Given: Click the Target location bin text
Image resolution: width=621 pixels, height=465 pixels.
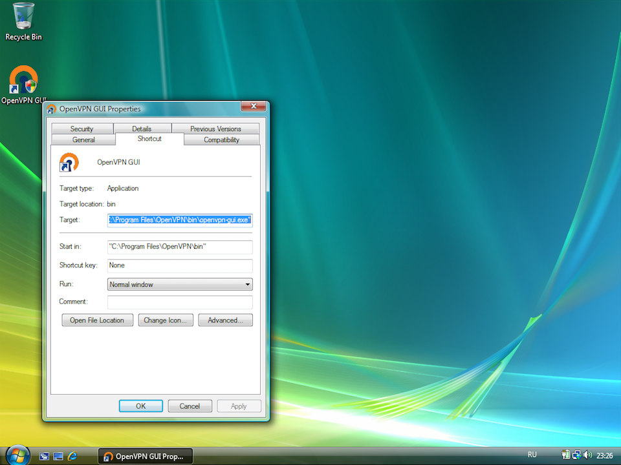Looking at the screenshot, I should point(111,204).
